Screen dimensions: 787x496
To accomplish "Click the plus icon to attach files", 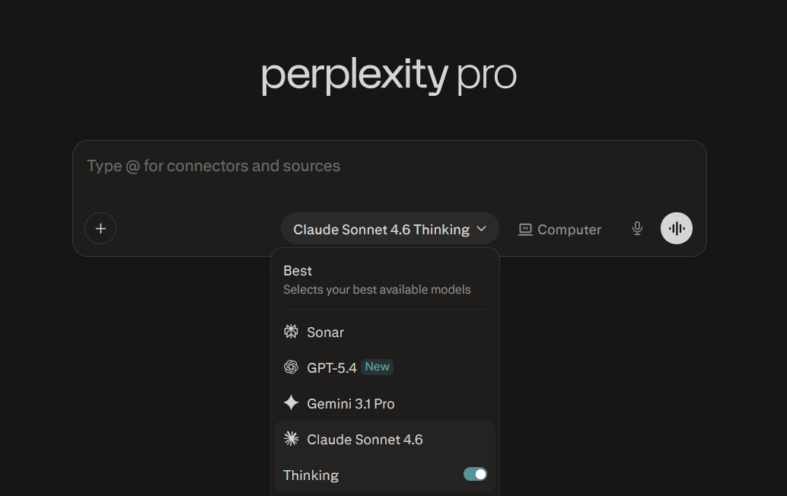I will (100, 228).
